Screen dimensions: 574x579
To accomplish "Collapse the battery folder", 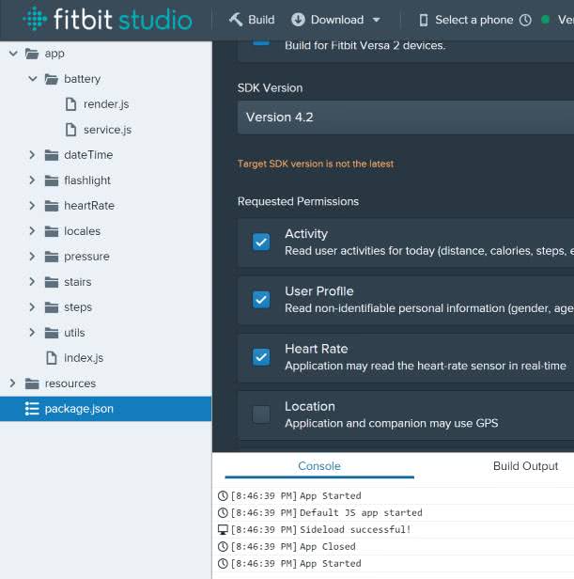I will 33,79.
